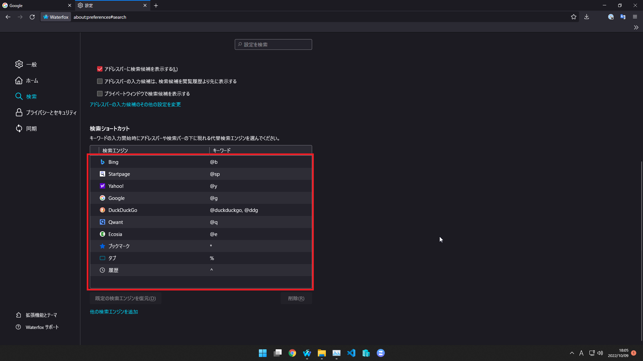Screen dimensions: 643x361
Task: Open the blue Z app from taskbar
Action: [381, 353]
